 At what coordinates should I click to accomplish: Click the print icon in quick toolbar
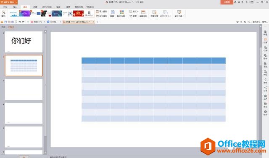tap(13, 22)
